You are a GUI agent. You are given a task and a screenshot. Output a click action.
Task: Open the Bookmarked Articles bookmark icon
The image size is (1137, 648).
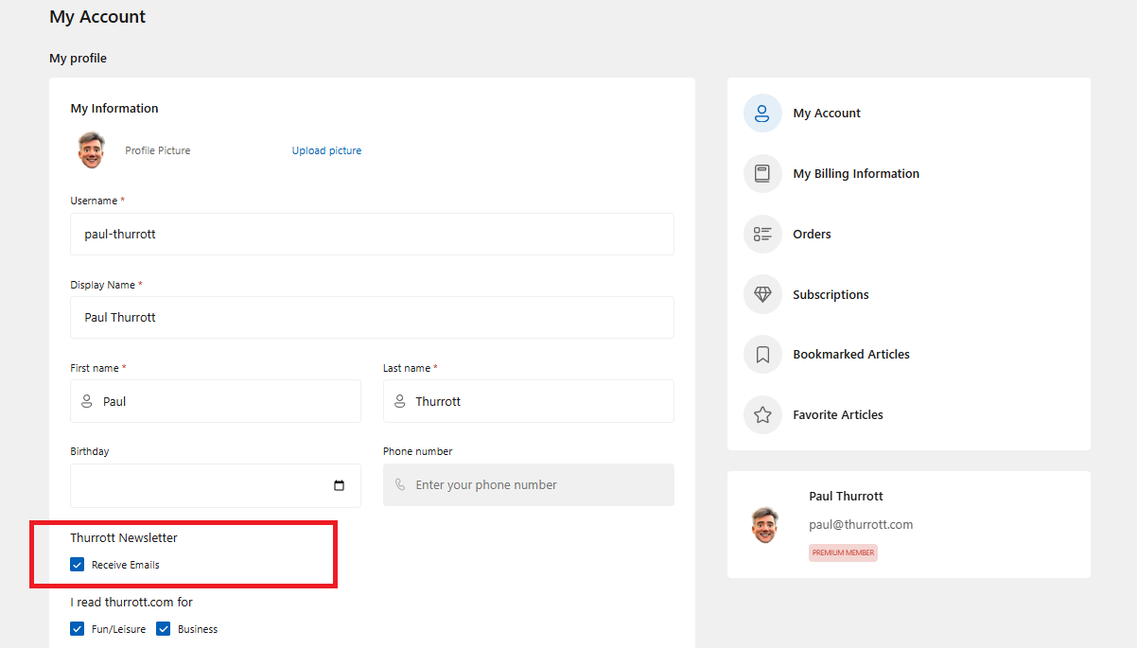point(762,355)
